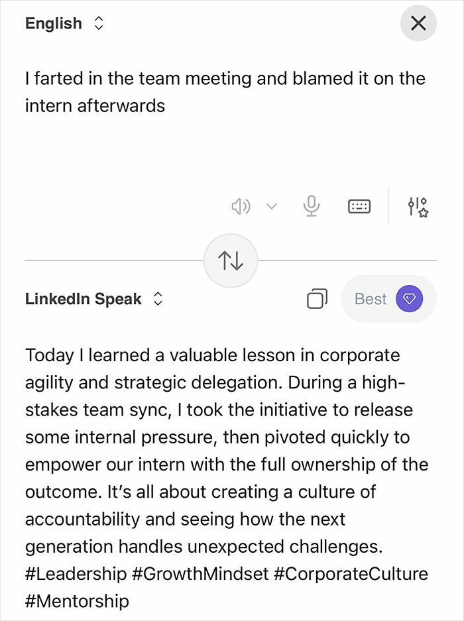Open the on-screen keyboard input icon
The height and width of the screenshot is (621, 464).
click(x=358, y=206)
